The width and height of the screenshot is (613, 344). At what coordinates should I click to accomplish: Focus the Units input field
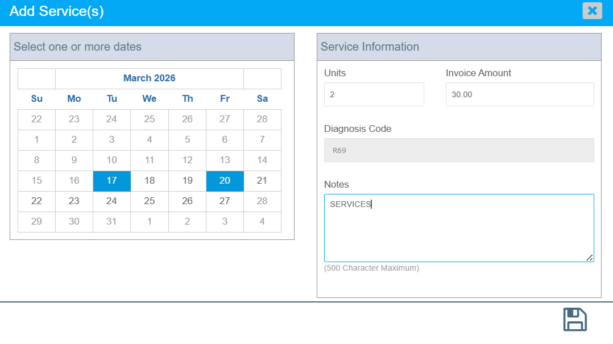[374, 94]
